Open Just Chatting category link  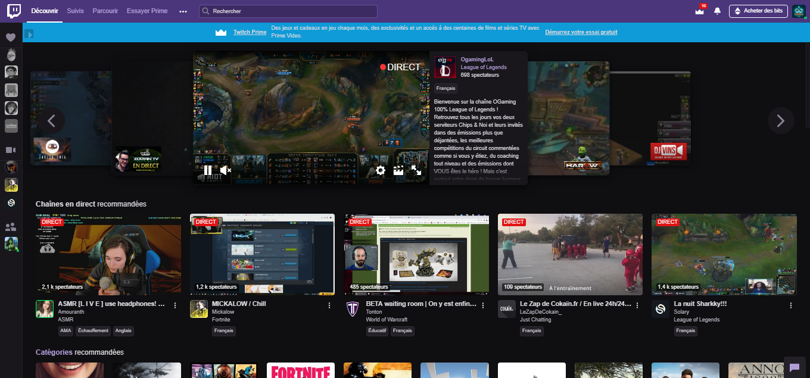[x=536, y=320]
